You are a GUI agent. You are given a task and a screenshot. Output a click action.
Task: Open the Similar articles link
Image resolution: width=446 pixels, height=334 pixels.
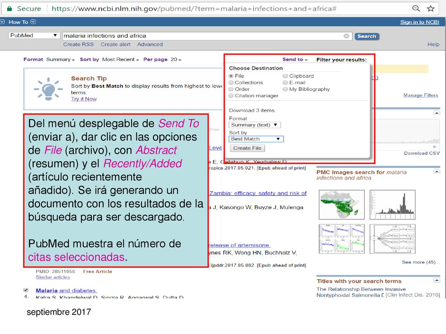pyautogui.click(x=53, y=277)
